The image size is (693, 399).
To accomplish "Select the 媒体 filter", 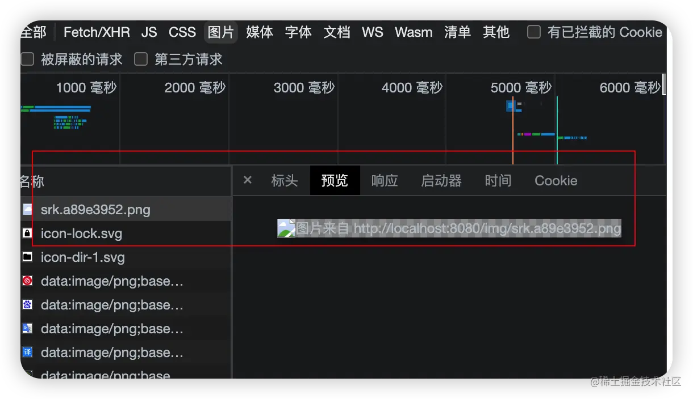I will tap(260, 32).
